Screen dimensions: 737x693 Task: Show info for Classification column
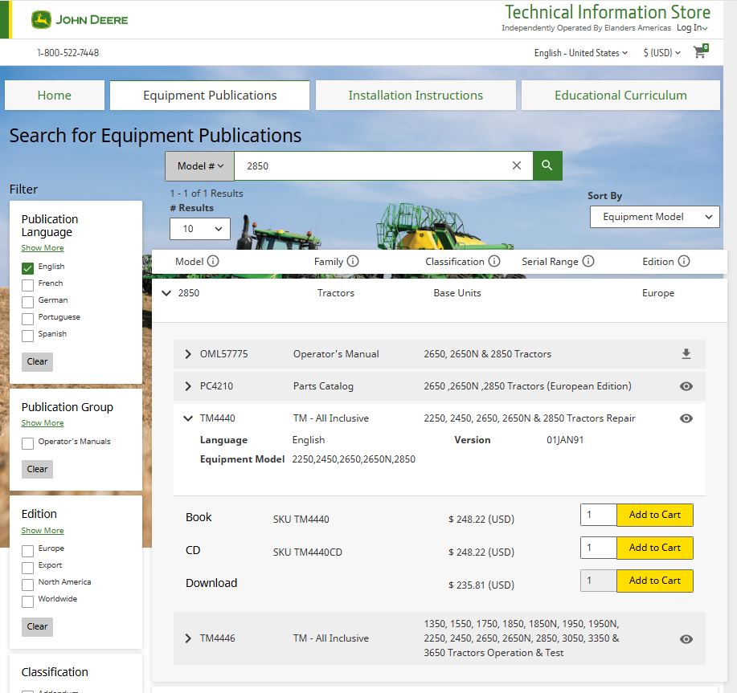pyautogui.click(x=494, y=261)
